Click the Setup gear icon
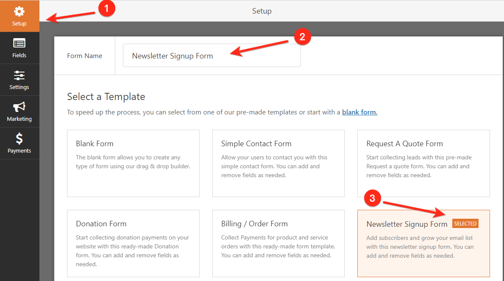This screenshot has height=281, width=504. point(19,11)
